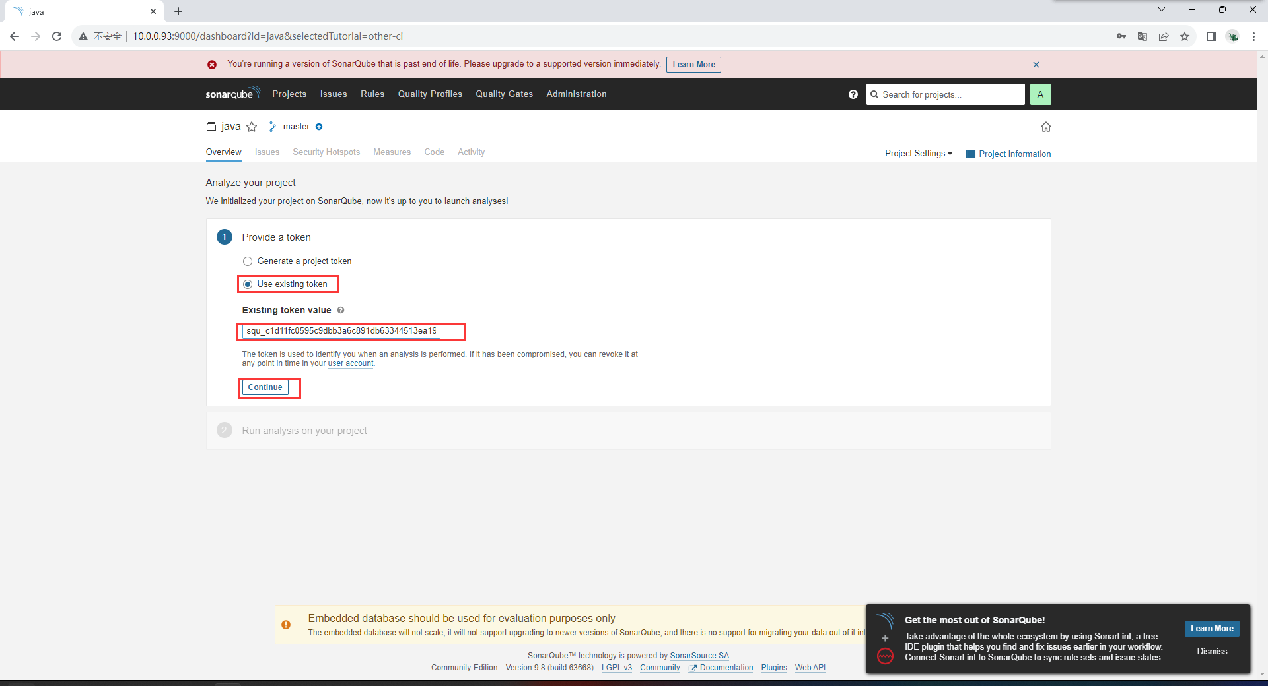The height and width of the screenshot is (686, 1268).
Task: Dismiss the SonarLint promotion popup
Action: 1212,652
